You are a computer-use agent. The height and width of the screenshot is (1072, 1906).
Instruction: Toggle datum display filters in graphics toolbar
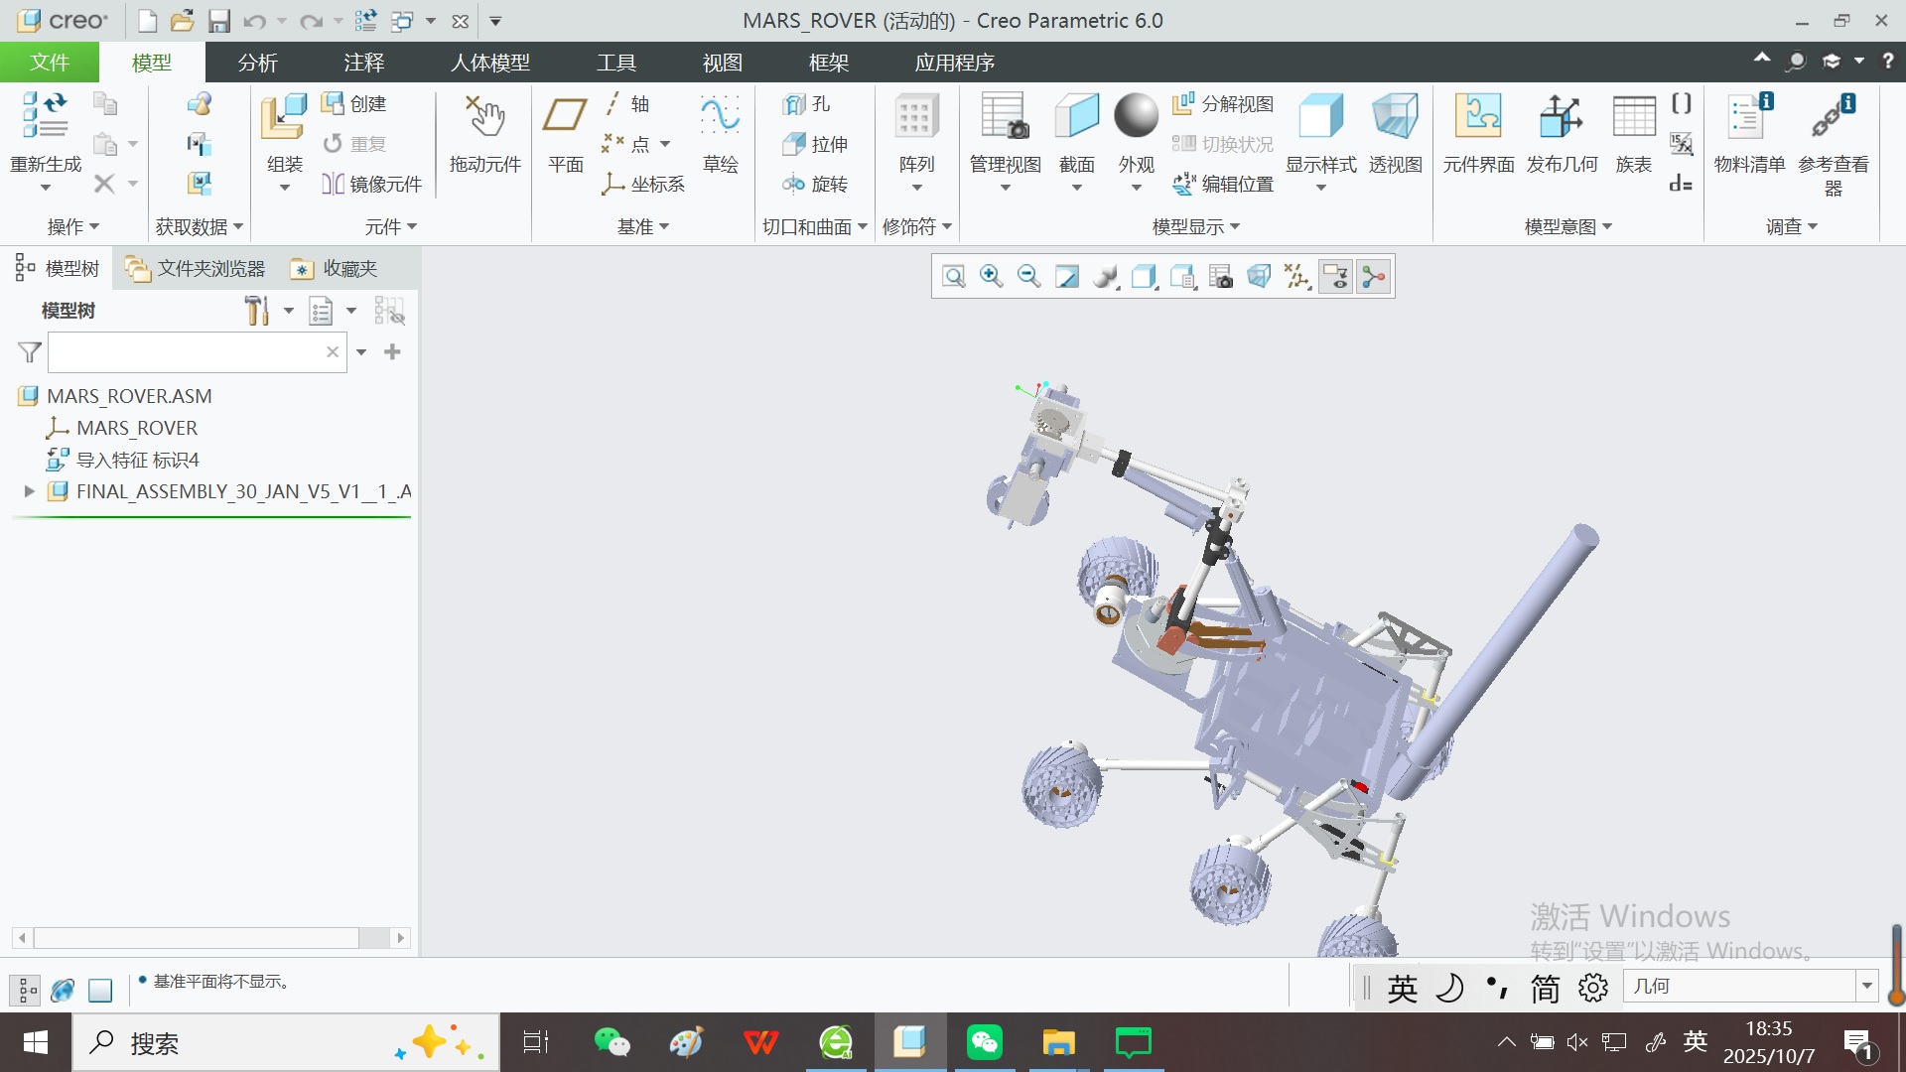pos(1297,277)
